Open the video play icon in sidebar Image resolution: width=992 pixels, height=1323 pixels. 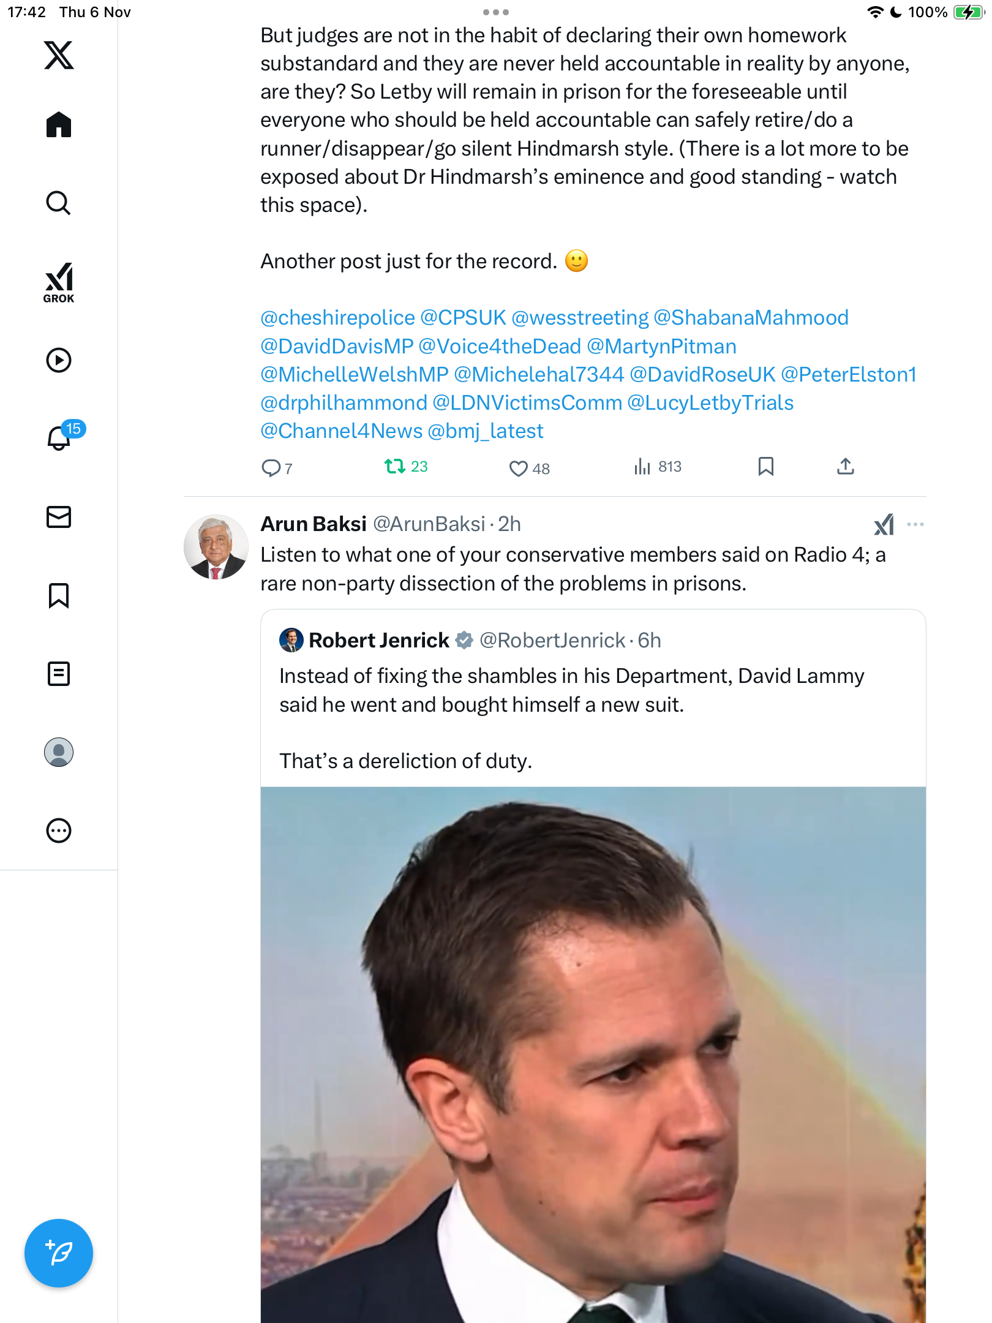pyautogui.click(x=59, y=360)
